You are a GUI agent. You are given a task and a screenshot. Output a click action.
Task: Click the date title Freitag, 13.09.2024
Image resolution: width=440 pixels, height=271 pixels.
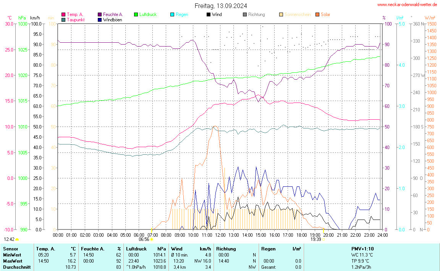(x=221, y=6)
